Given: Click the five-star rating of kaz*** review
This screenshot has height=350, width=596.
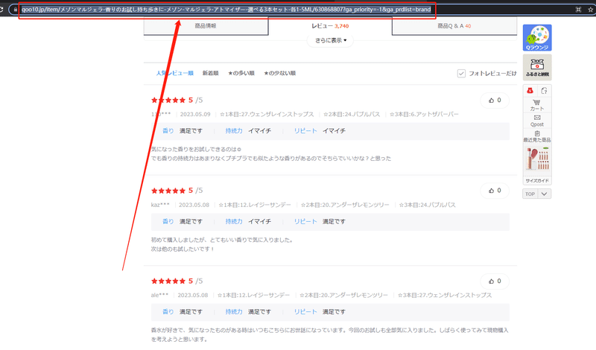Looking at the screenshot, I should pos(168,191).
